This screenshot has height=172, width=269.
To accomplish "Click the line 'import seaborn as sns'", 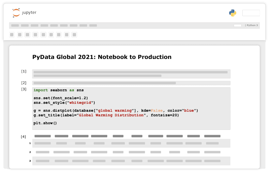I will (58, 90).
